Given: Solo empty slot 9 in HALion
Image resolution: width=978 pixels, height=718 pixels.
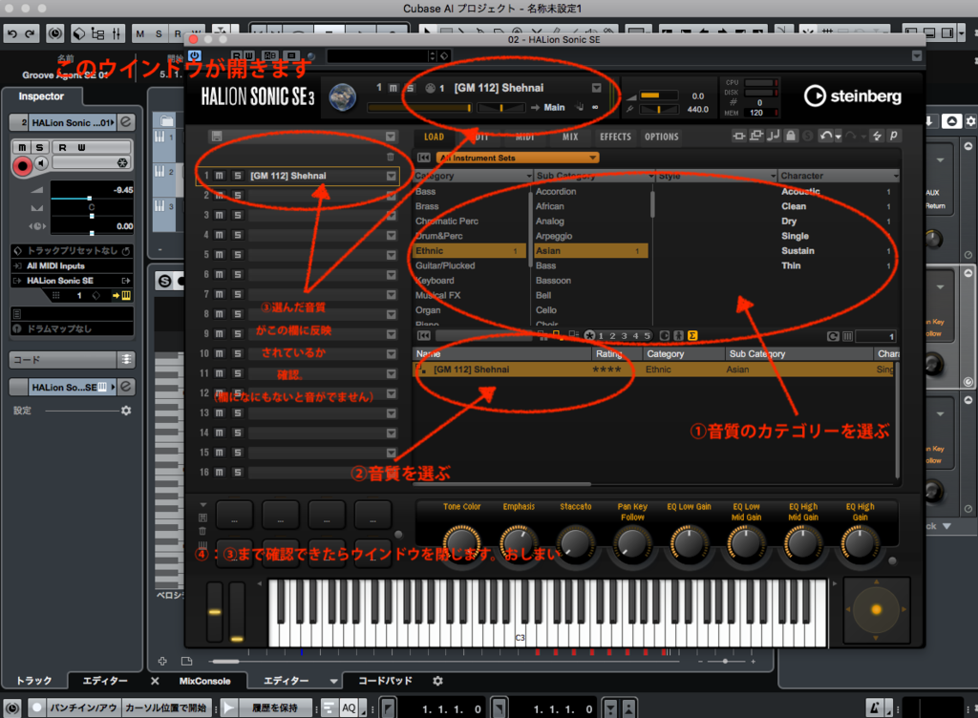Looking at the screenshot, I should click(237, 333).
